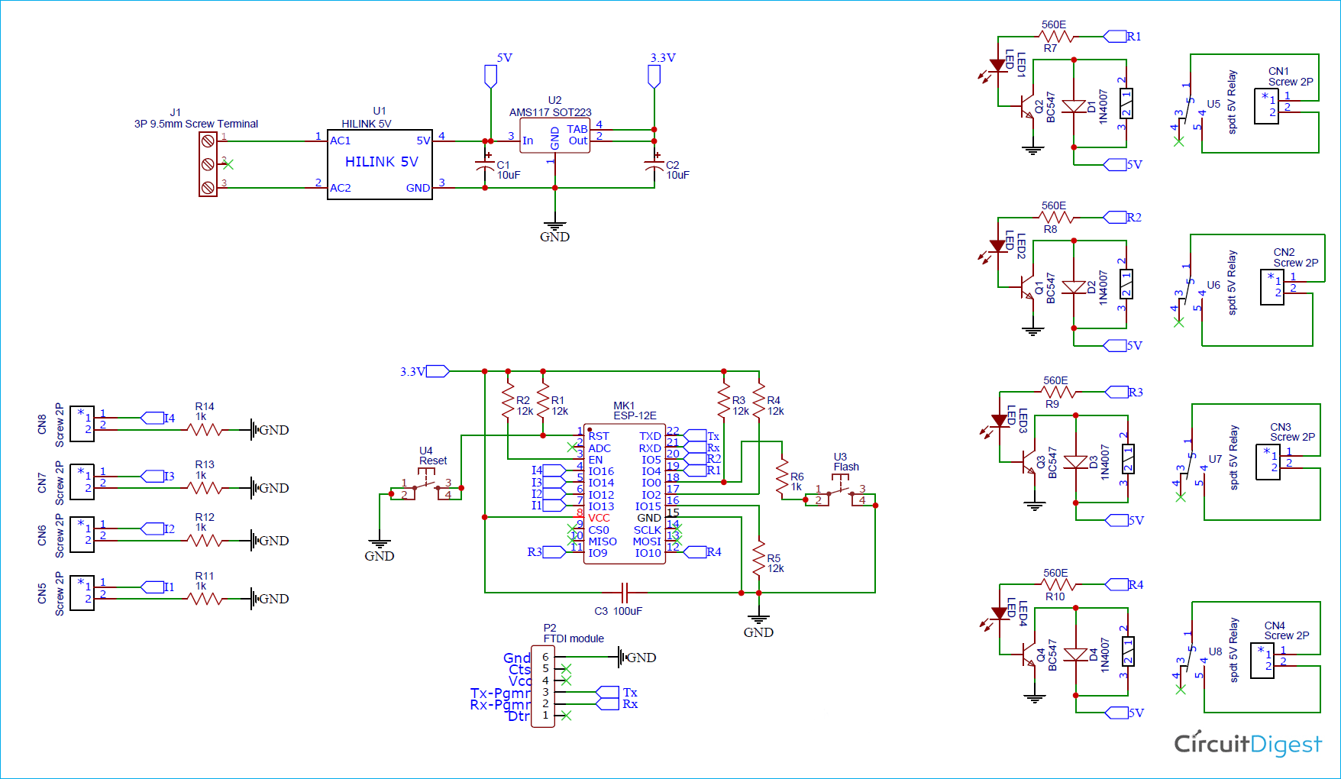Select the 1N4007 diode D3
Viewport: 1341px width, 779px height.
1077,462
